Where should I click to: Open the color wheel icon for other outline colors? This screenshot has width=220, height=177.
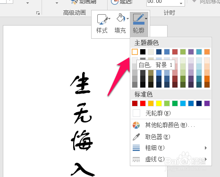pos(136,125)
